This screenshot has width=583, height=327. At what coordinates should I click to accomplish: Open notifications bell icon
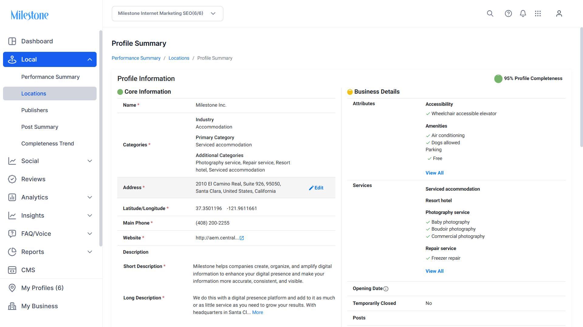pyautogui.click(x=523, y=14)
